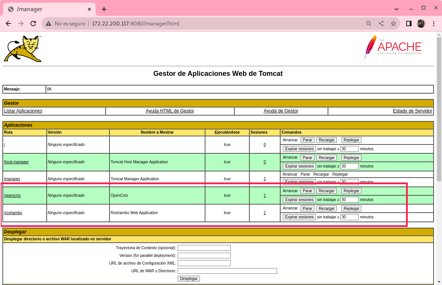Click Expirar sesiones for /host-manager

coord(299,166)
